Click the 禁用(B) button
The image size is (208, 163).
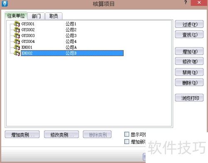189,72
